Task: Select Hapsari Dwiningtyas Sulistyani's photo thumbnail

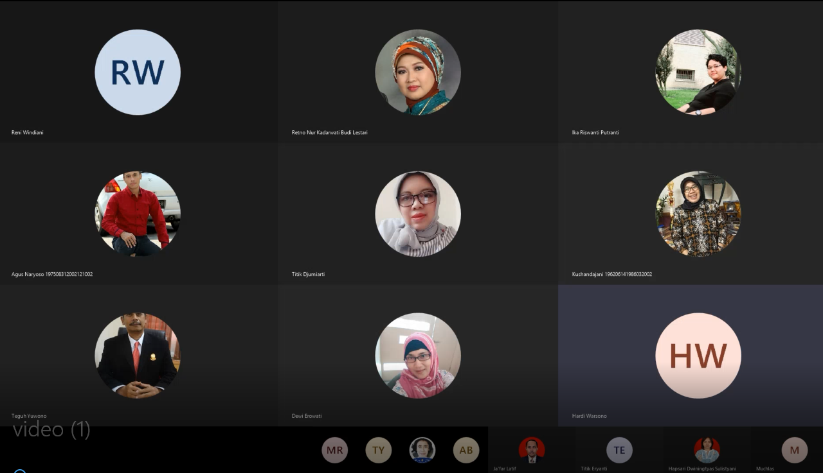Action: (x=707, y=450)
